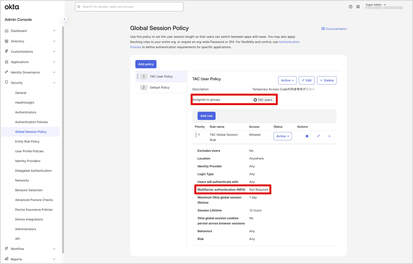Open HealthInsight page
Screen dimensions: 413x264
pyautogui.click(x=25, y=103)
